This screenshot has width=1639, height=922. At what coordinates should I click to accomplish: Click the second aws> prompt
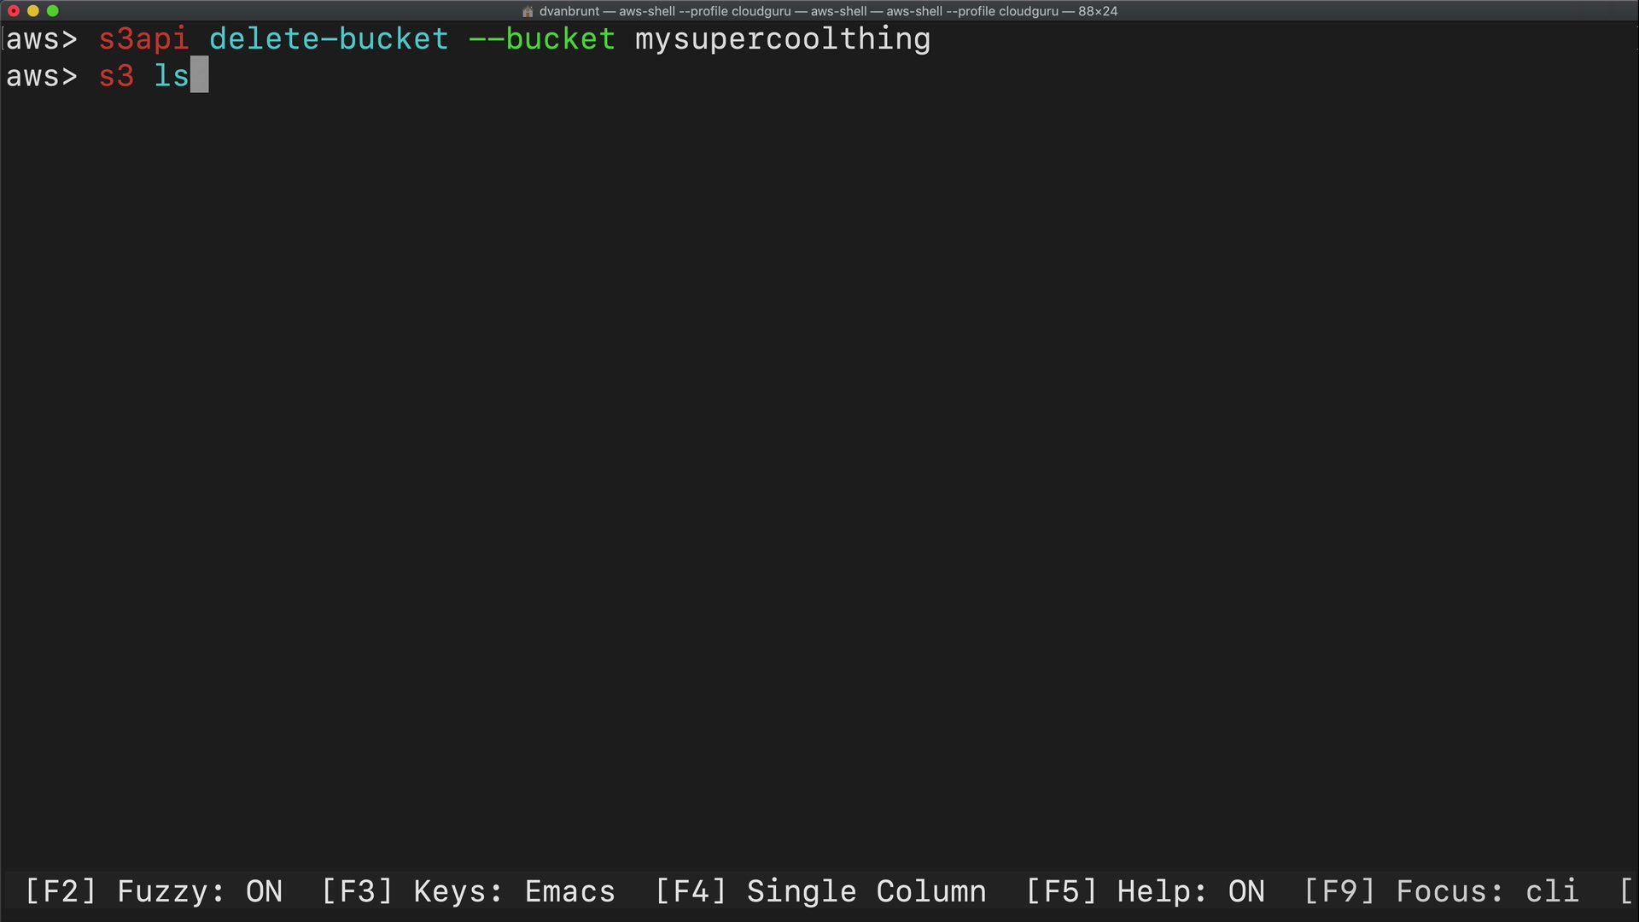(42, 76)
